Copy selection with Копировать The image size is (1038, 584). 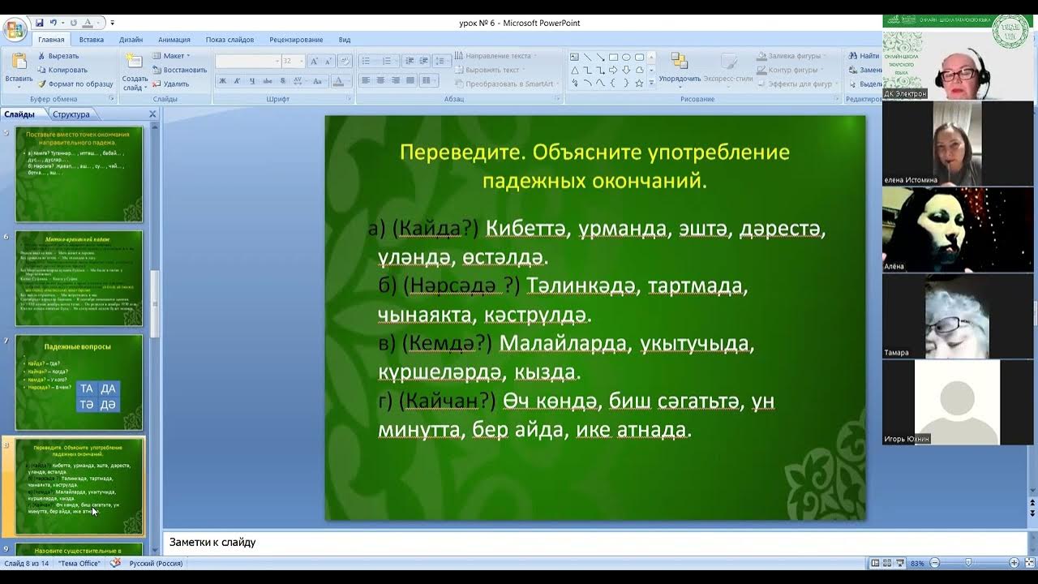click(x=62, y=70)
